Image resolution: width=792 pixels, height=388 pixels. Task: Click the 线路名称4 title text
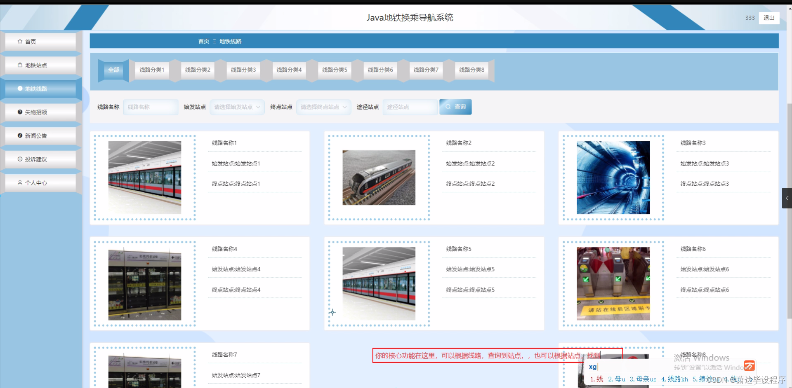(224, 249)
